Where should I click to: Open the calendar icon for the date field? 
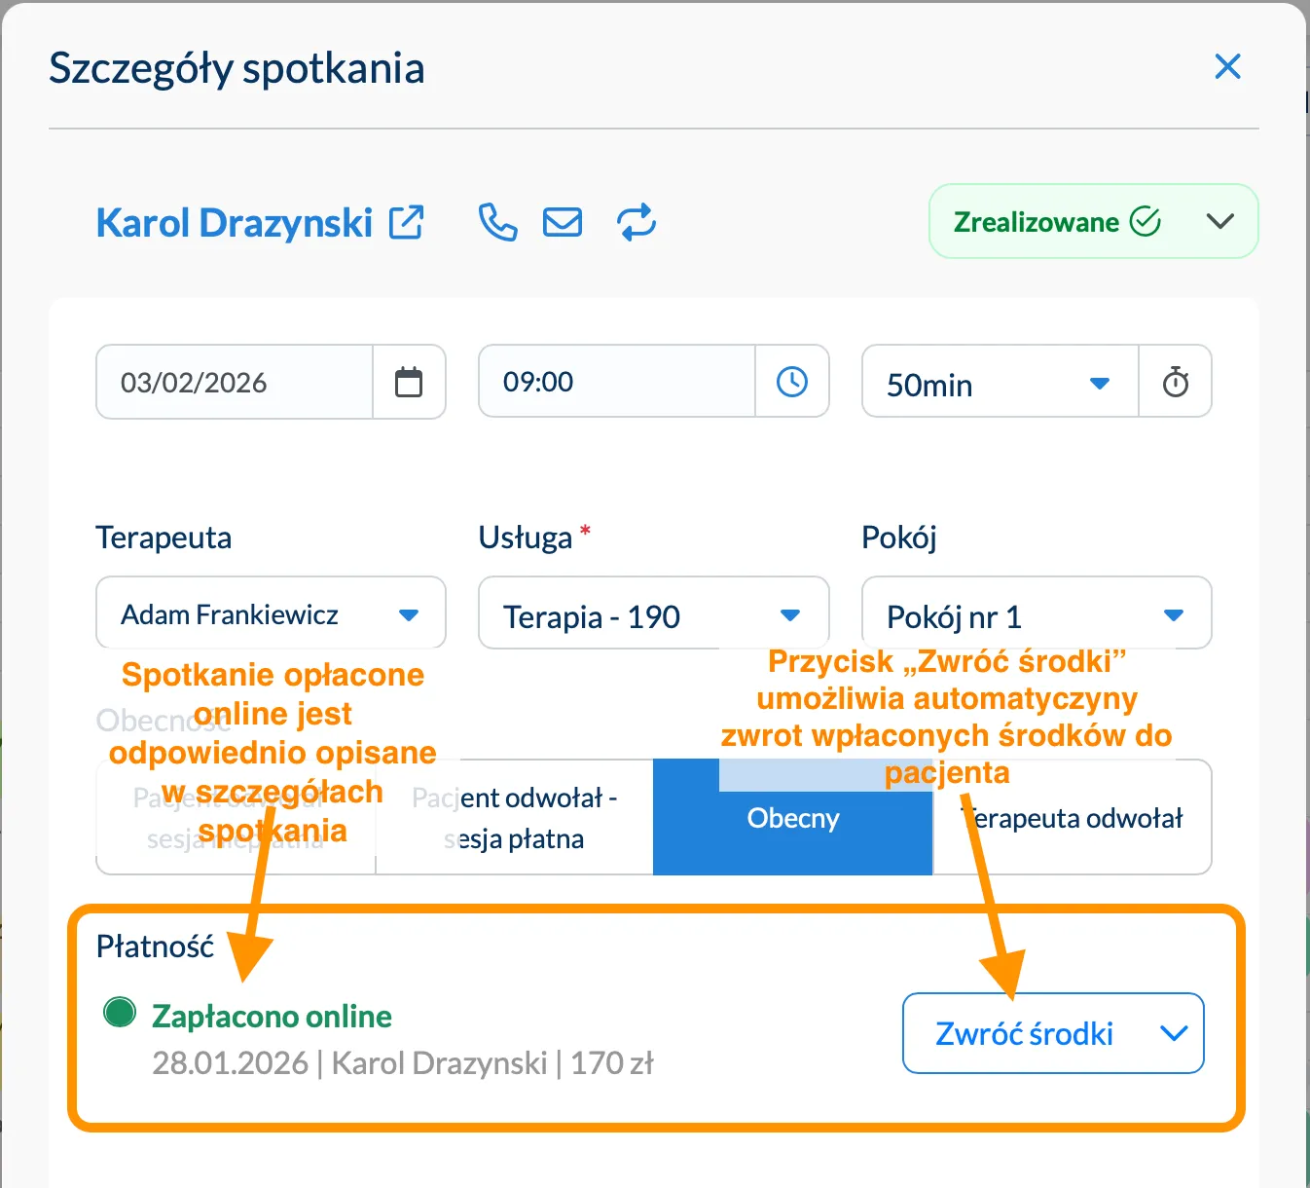point(409,382)
